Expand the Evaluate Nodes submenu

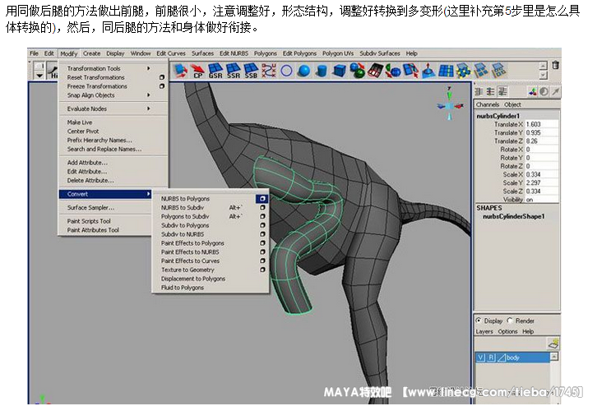pos(149,108)
